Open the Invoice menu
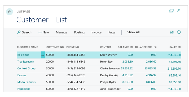The image size is (189, 97). tap(96, 32)
